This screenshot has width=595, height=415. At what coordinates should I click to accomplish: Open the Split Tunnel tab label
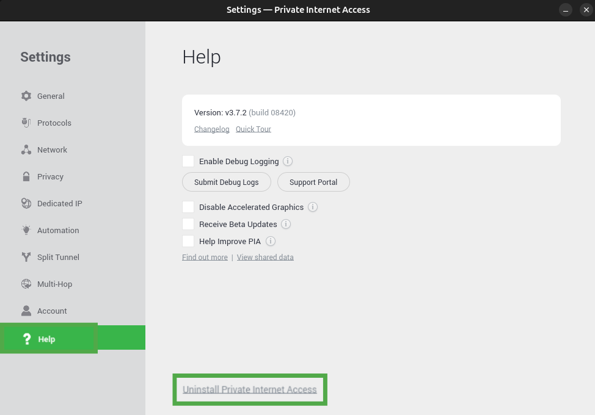coord(58,258)
